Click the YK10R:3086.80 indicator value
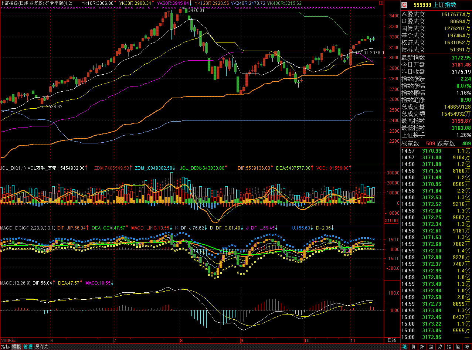 (97, 3)
